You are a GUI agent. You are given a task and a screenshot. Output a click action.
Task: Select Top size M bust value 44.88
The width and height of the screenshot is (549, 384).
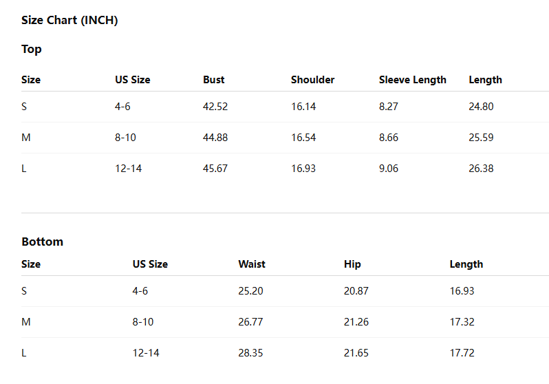(x=215, y=138)
